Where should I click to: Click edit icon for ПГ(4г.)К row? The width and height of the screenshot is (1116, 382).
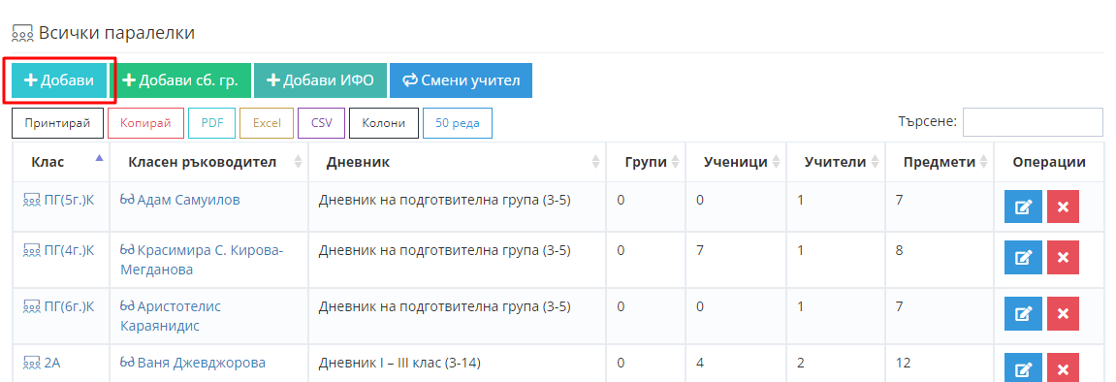(x=1023, y=257)
